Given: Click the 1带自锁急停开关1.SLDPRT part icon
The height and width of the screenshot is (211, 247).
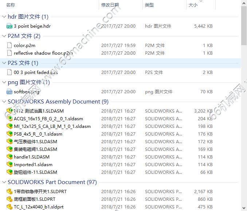Looking at the screenshot, I should (x=9, y=191).
